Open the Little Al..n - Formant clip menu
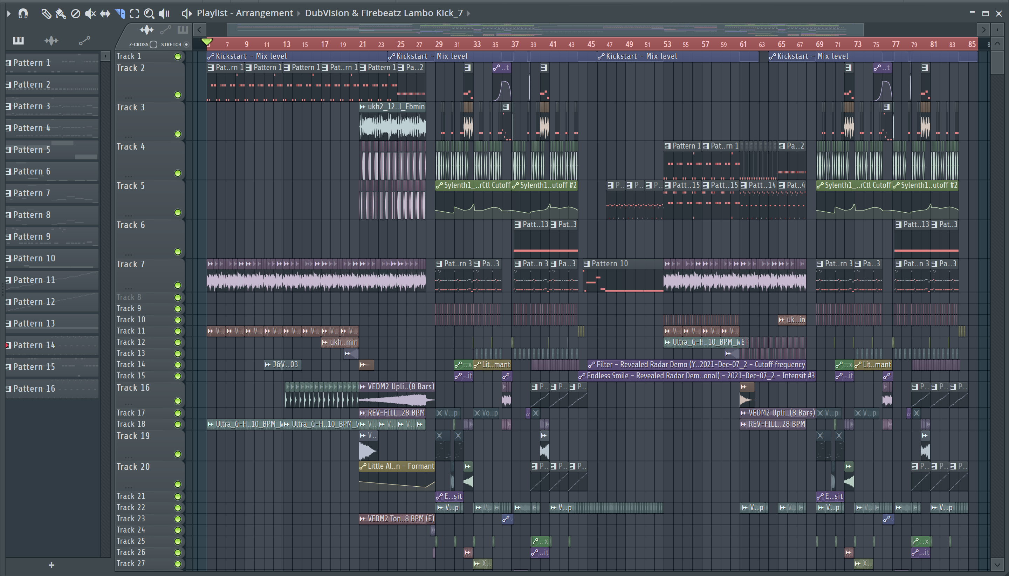 363,466
